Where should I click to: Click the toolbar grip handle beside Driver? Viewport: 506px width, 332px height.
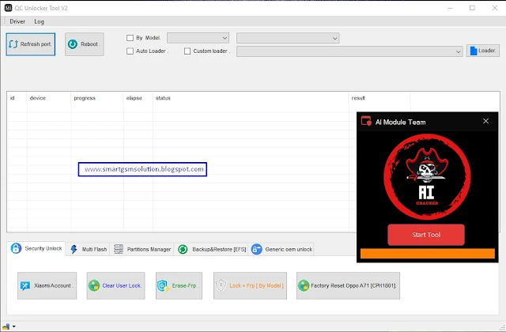(4, 21)
